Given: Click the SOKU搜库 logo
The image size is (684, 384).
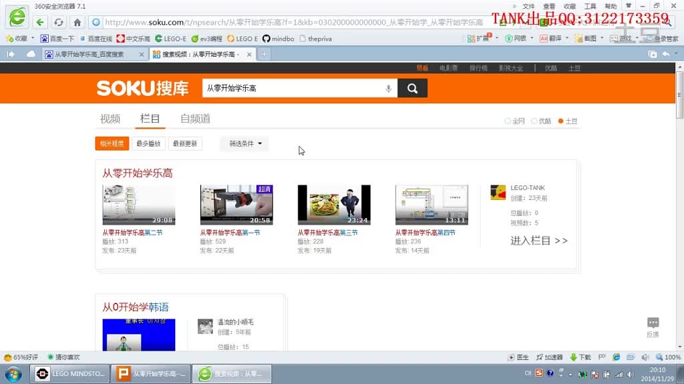Looking at the screenshot, I should (x=143, y=89).
